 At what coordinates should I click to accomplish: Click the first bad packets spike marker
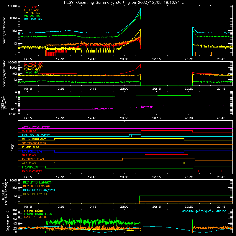[x=198, y=171]
